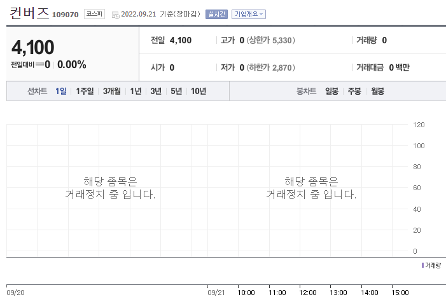Click the 09/20 date axis label

15,293
